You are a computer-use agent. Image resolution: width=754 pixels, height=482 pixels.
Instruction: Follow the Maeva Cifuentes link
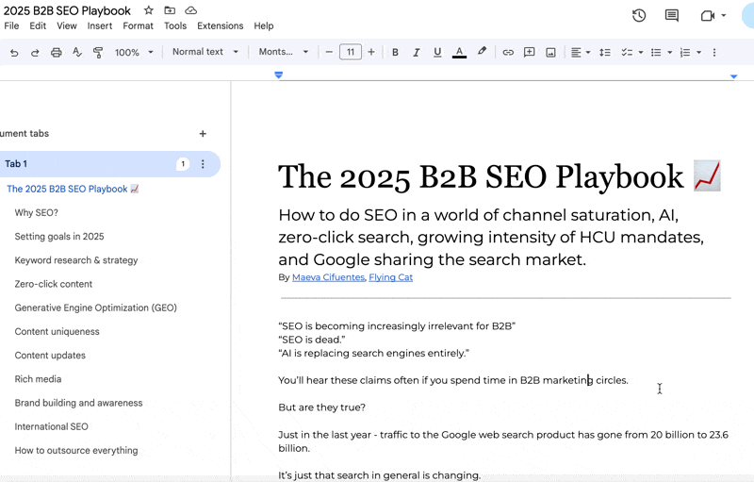(x=328, y=277)
